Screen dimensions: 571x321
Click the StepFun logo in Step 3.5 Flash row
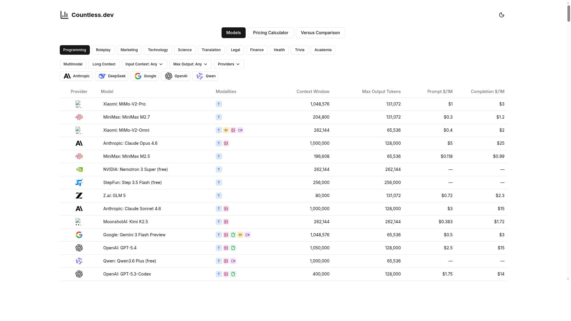(79, 182)
